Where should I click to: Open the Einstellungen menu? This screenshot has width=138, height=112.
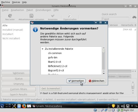(43, 10)
